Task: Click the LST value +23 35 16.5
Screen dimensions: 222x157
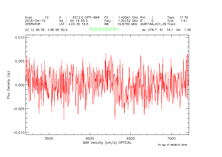Action: (x=79, y=24)
